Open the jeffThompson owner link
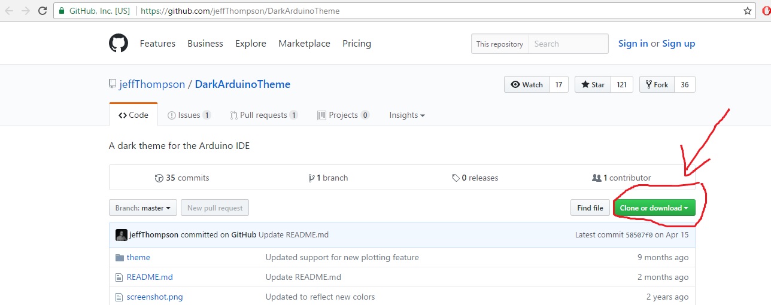The image size is (771, 305). pyautogui.click(x=152, y=84)
